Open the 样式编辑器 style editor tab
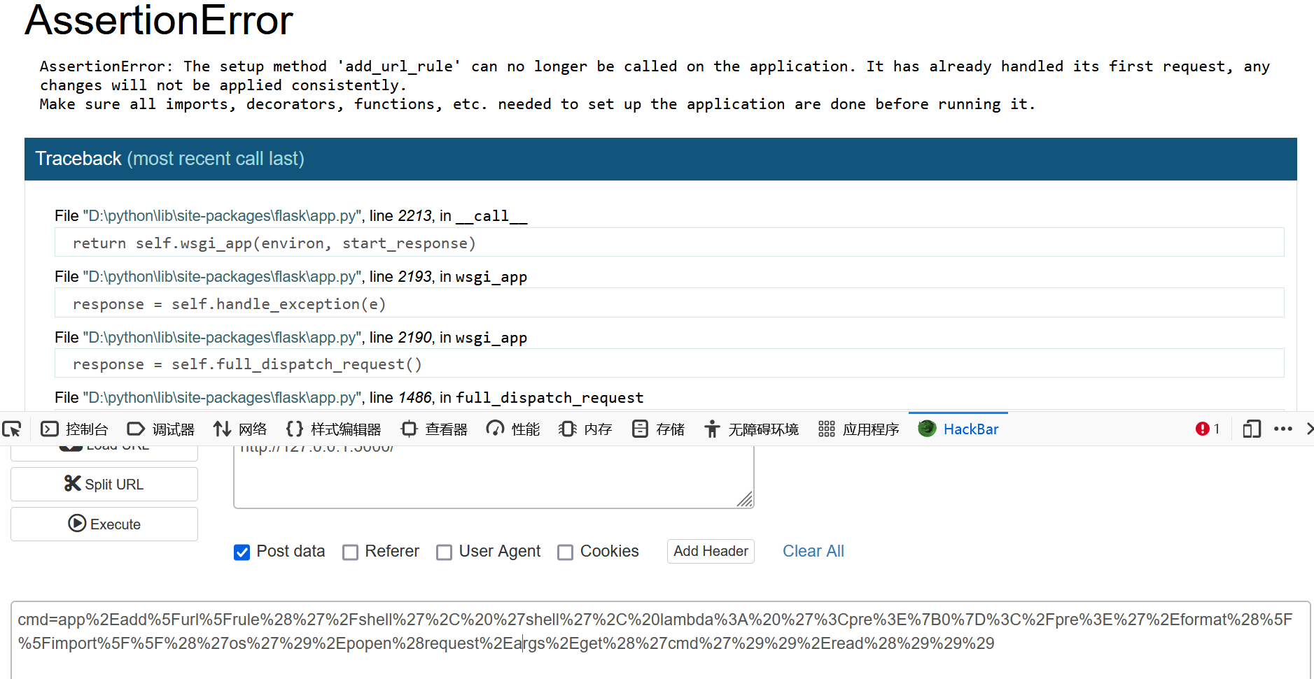This screenshot has width=1314, height=679. tap(334, 429)
